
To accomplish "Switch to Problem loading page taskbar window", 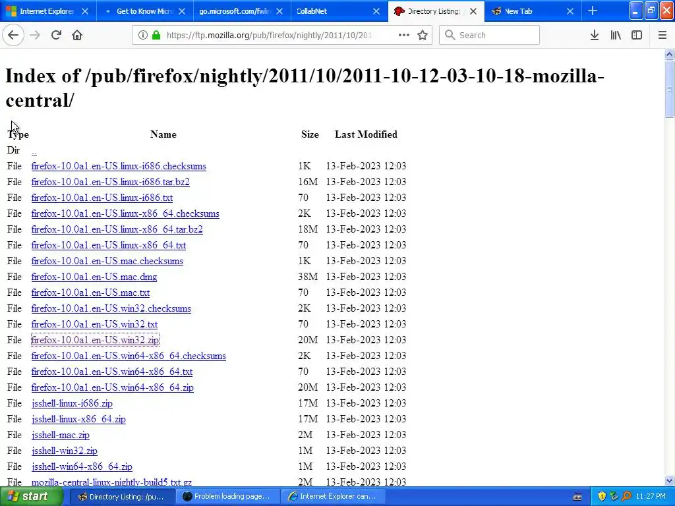I will 227,497.
